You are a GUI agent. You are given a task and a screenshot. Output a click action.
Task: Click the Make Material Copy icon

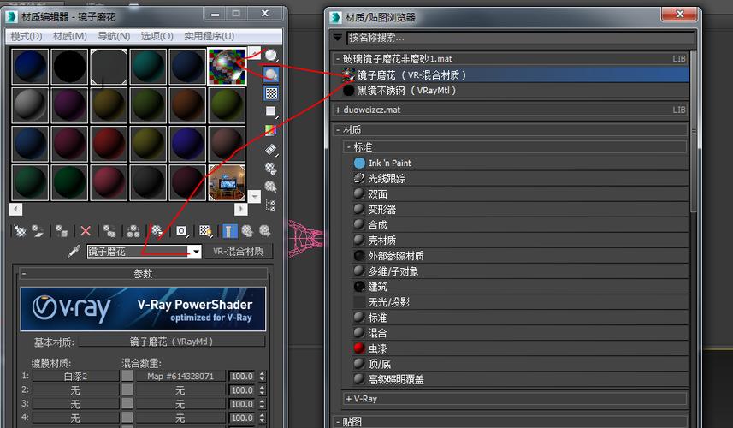(x=109, y=230)
